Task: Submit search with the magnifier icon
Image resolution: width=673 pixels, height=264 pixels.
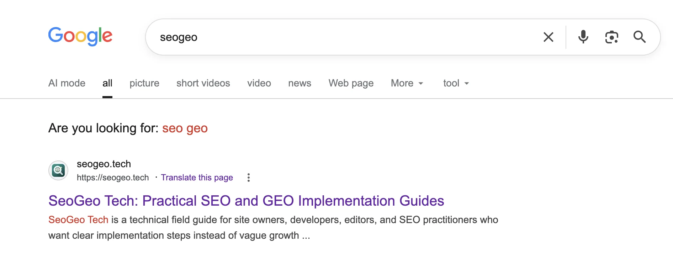Action: (639, 37)
